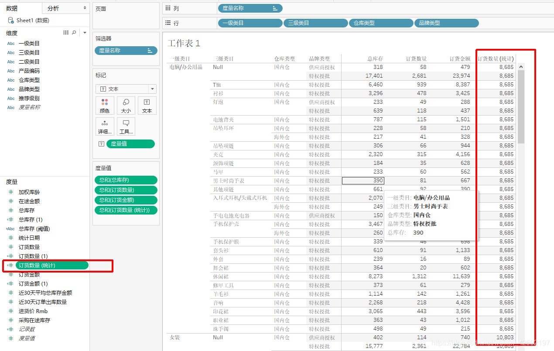Click the Abc icon beside 推荐级别 dimension
Image resolution: width=554 pixels, height=351 pixels.
tap(11, 99)
